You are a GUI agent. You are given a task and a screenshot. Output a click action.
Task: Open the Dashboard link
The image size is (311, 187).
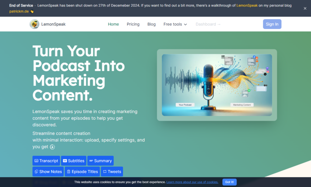click(208, 24)
